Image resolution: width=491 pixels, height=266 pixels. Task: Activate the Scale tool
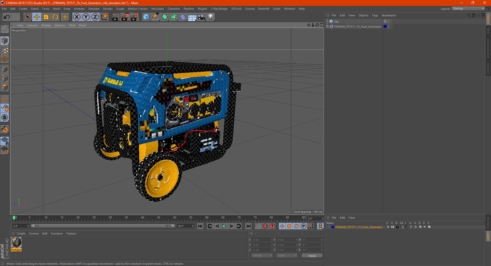click(x=46, y=17)
